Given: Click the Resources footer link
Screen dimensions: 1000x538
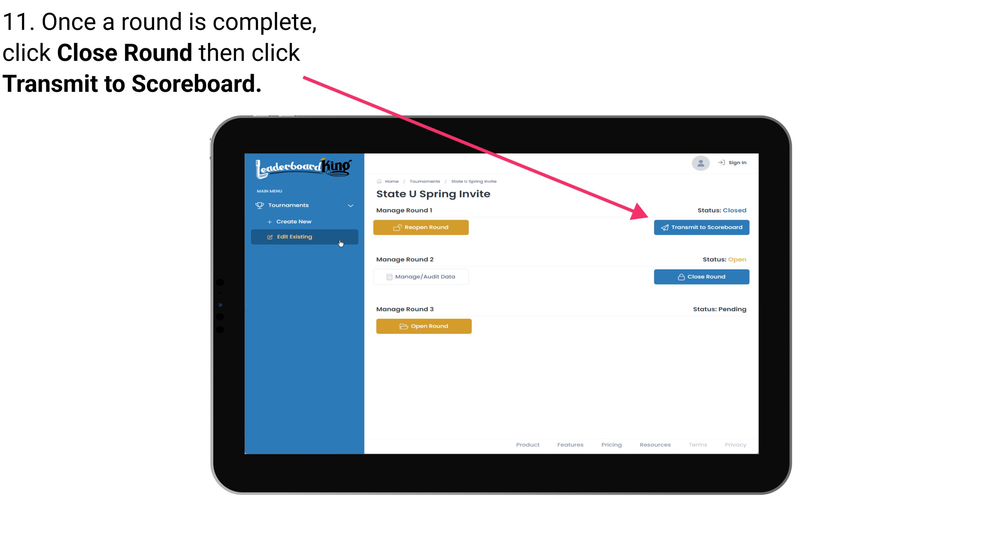Looking at the screenshot, I should coord(655,445).
